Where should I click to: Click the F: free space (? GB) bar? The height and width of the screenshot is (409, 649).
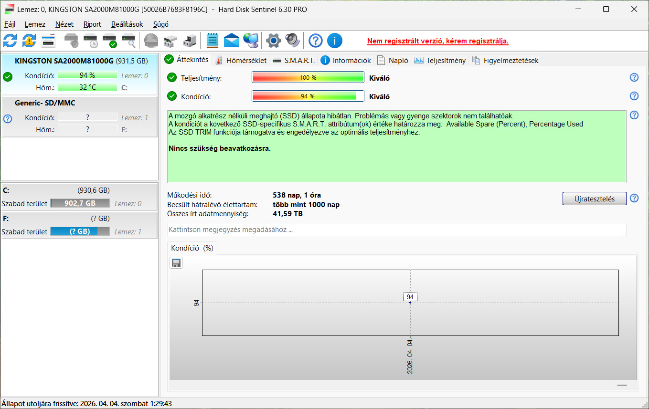(80, 231)
